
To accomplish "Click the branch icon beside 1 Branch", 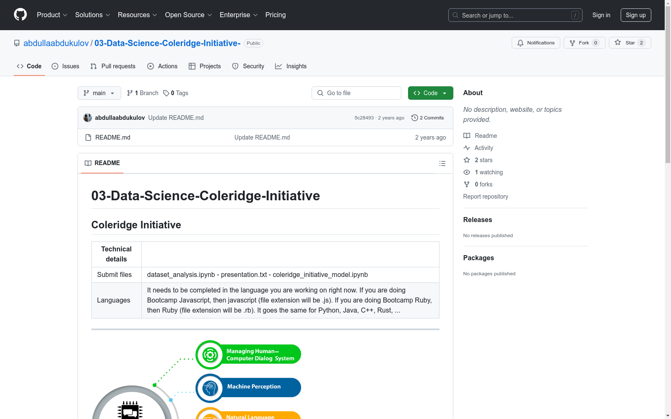I will 130,93.
